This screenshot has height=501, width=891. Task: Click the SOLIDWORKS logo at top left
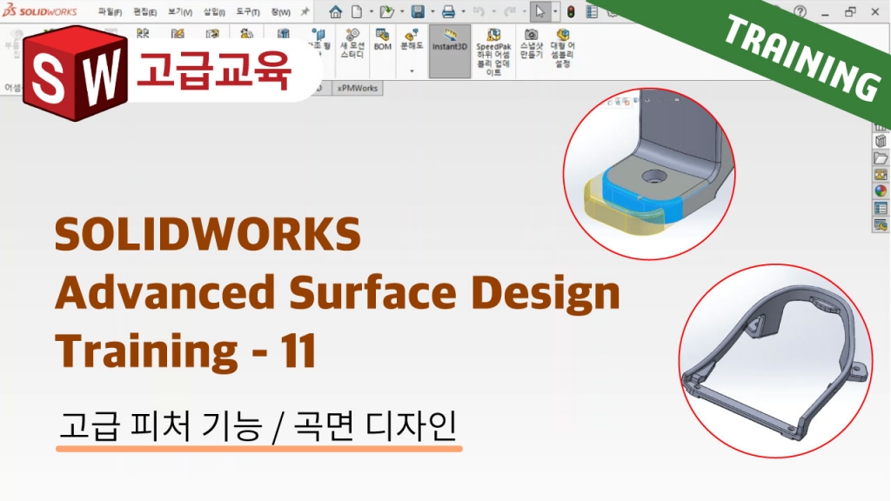(40, 11)
